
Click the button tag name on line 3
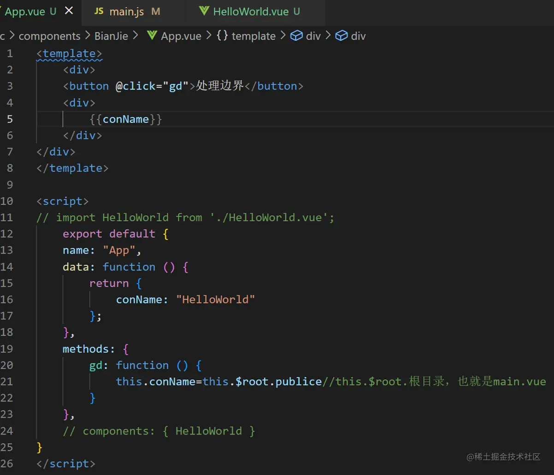(89, 86)
